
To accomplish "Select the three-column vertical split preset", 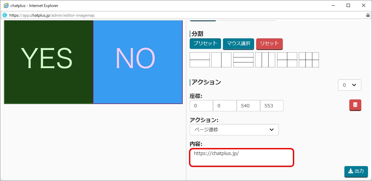I will click(x=265, y=60).
